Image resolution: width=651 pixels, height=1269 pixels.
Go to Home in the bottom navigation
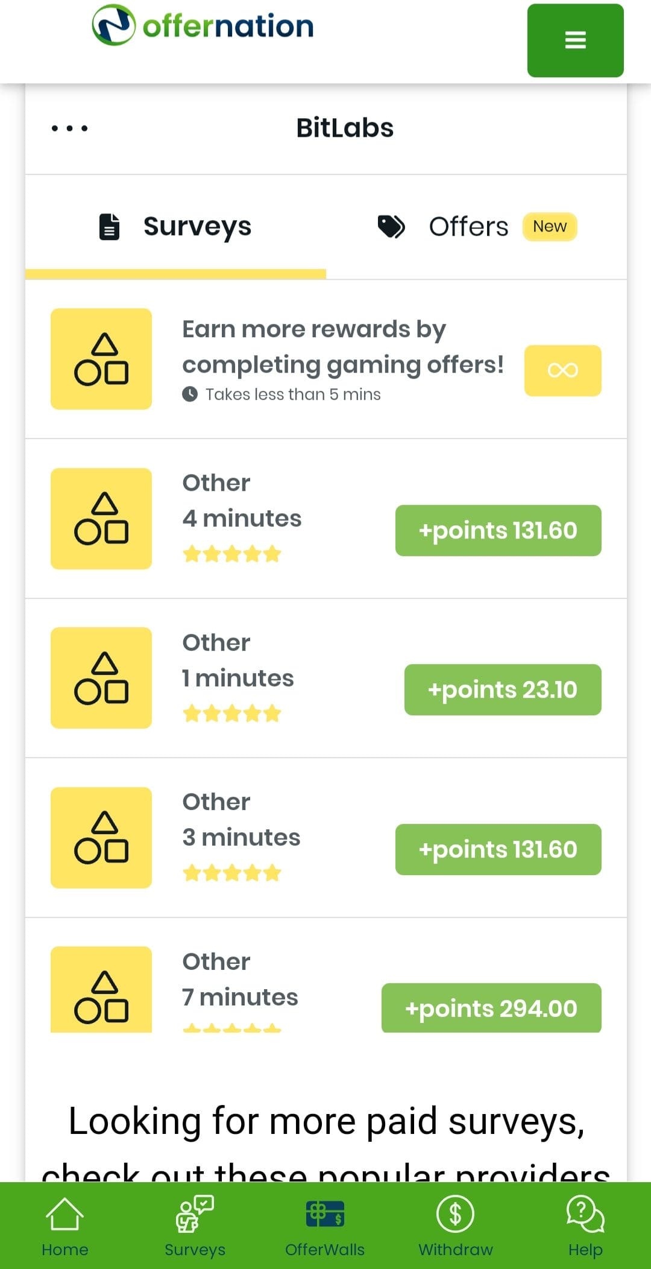point(64,1226)
